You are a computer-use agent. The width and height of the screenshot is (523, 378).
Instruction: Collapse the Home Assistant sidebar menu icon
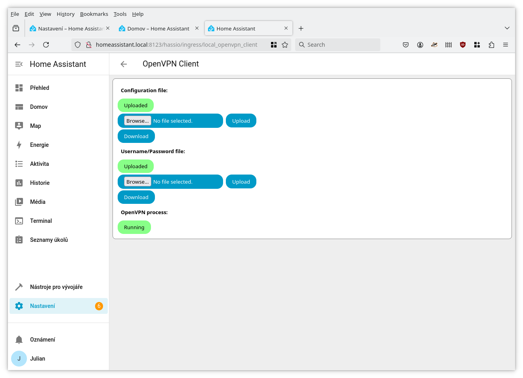[x=19, y=64]
